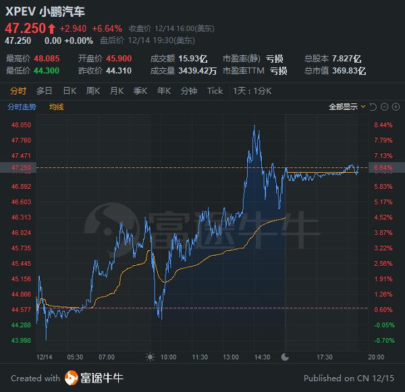The image size is (405, 392).
Task: Click the change value +2.940
Action: click(73, 28)
